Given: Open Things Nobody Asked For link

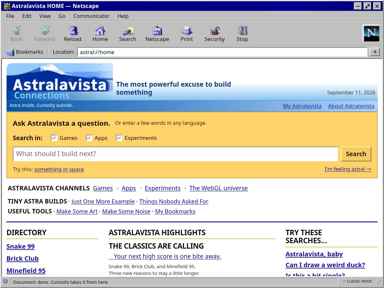Looking at the screenshot, I should point(174,202).
